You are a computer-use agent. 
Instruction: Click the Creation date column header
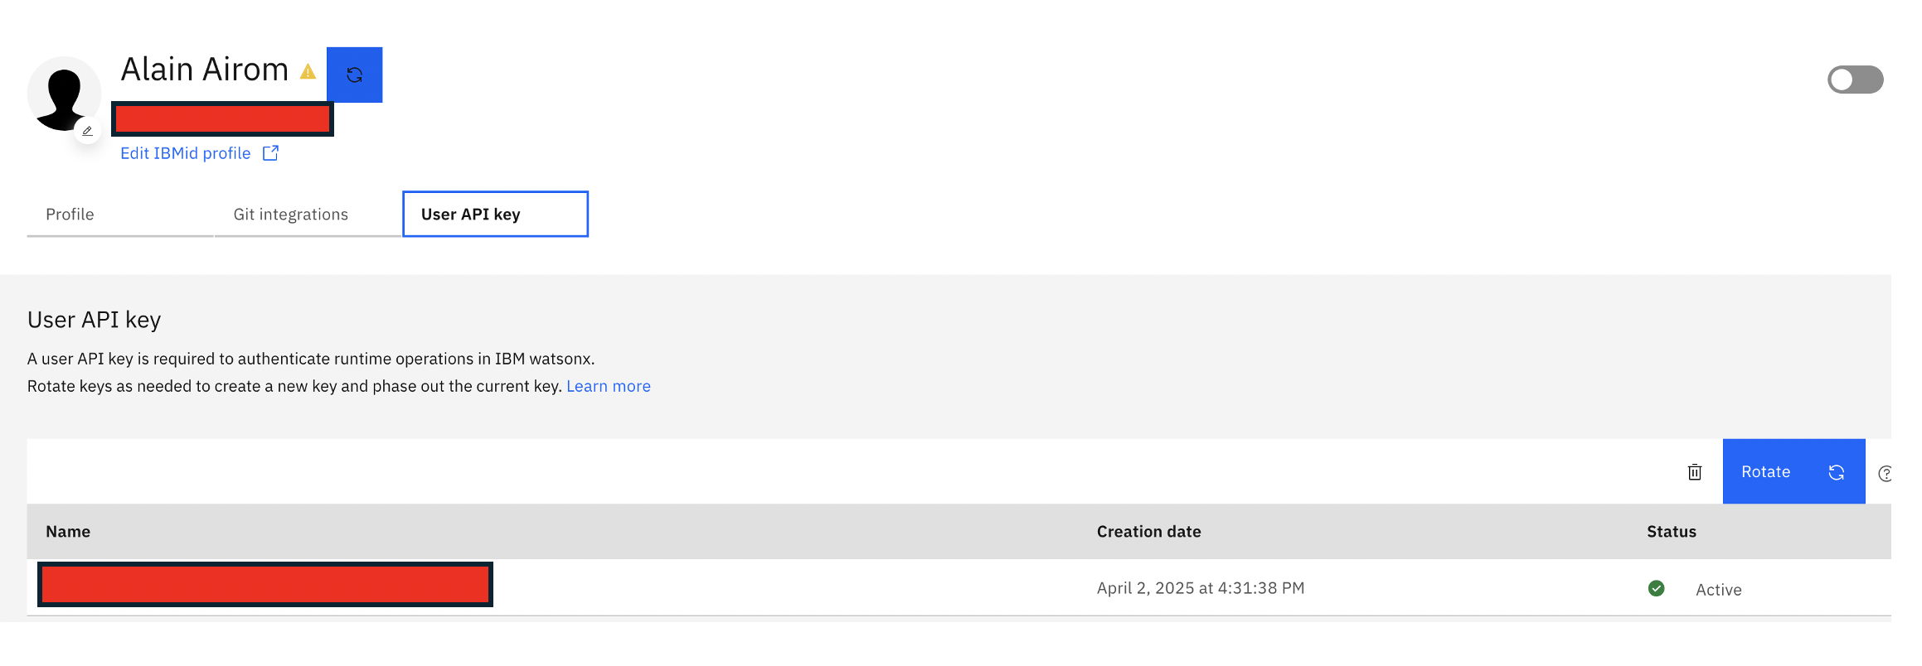[1149, 532]
